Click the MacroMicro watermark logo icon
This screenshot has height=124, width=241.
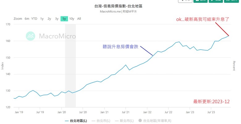(x=30, y=36)
